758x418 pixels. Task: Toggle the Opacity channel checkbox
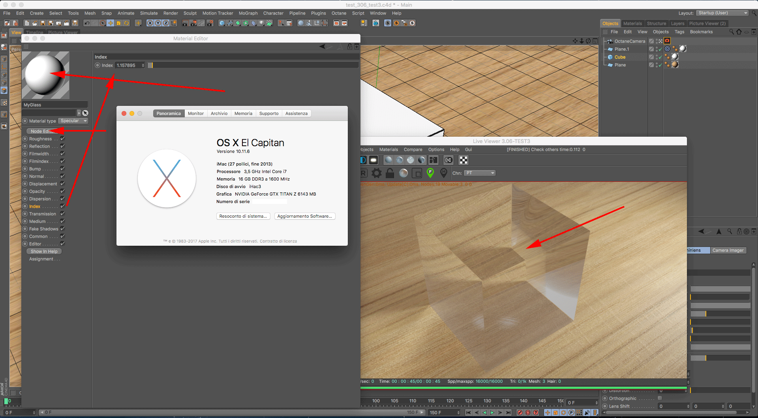pos(62,191)
